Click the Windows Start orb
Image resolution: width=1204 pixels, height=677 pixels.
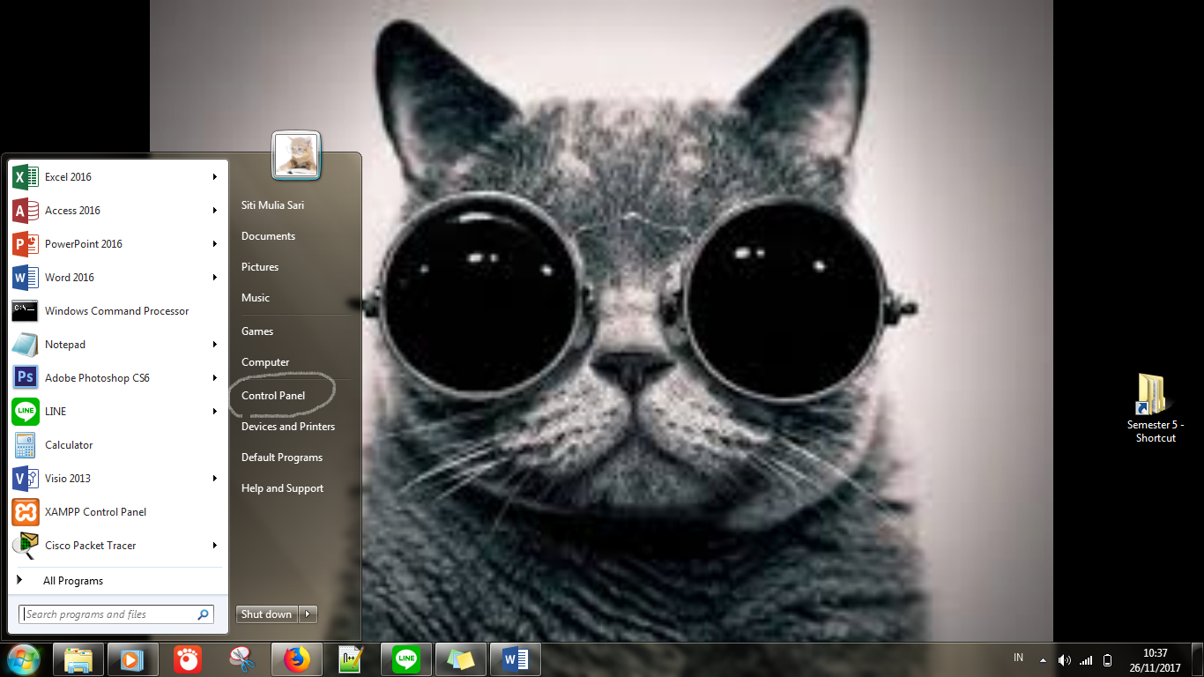(x=24, y=659)
